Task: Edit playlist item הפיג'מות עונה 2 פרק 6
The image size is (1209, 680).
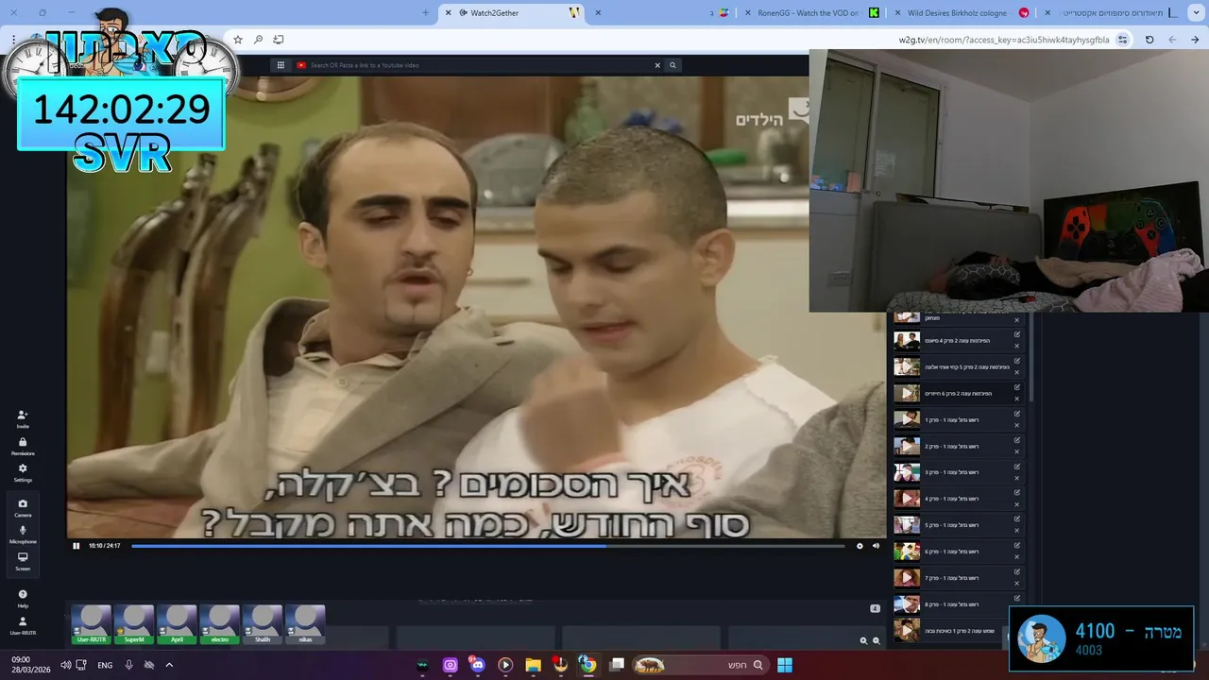Action: tap(1017, 387)
